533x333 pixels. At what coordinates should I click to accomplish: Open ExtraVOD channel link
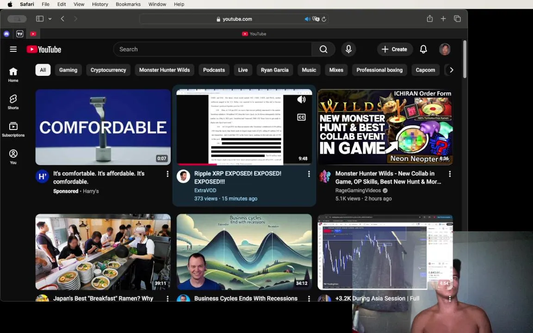pos(205,190)
